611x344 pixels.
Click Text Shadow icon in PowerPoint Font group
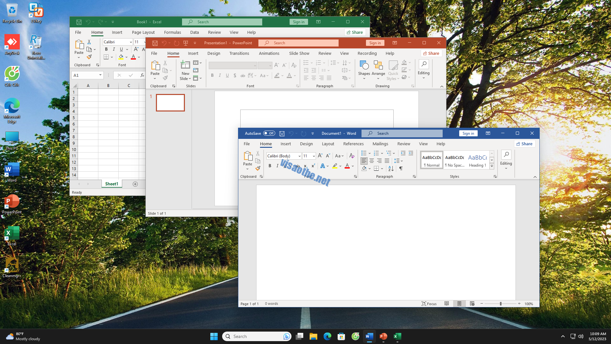[x=235, y=75]
